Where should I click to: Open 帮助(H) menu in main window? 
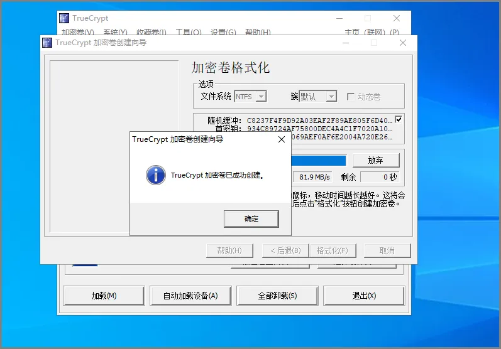(258, 32)
